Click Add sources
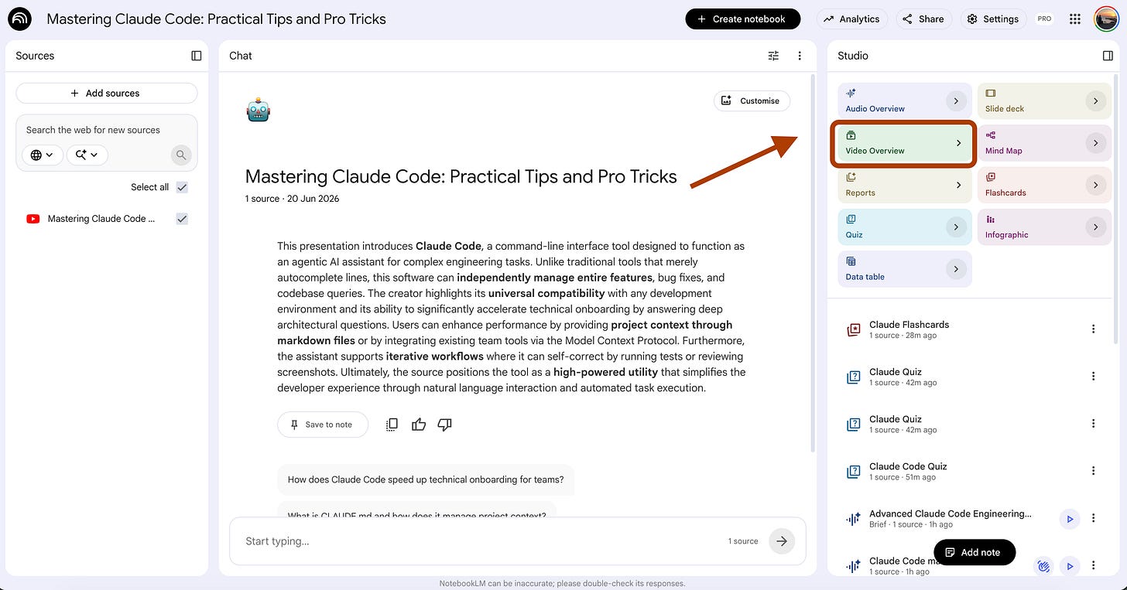The image size is (1127, 590). (x=107, y=93)
